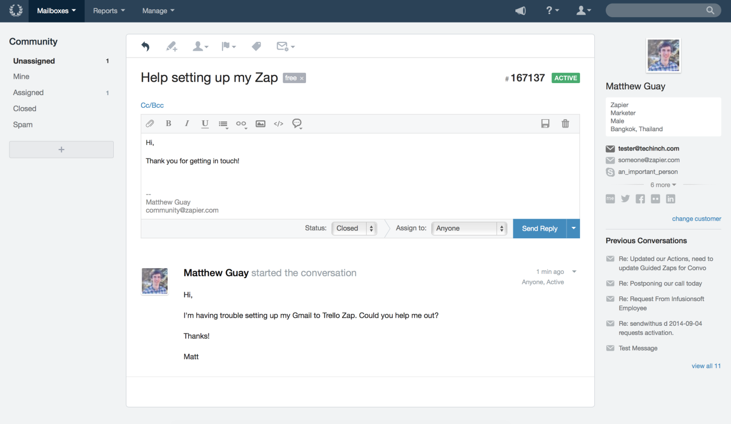This screenshot has width=731, height=424.
Task: Toggle italic formatting in editor
Action: (186, 123)
